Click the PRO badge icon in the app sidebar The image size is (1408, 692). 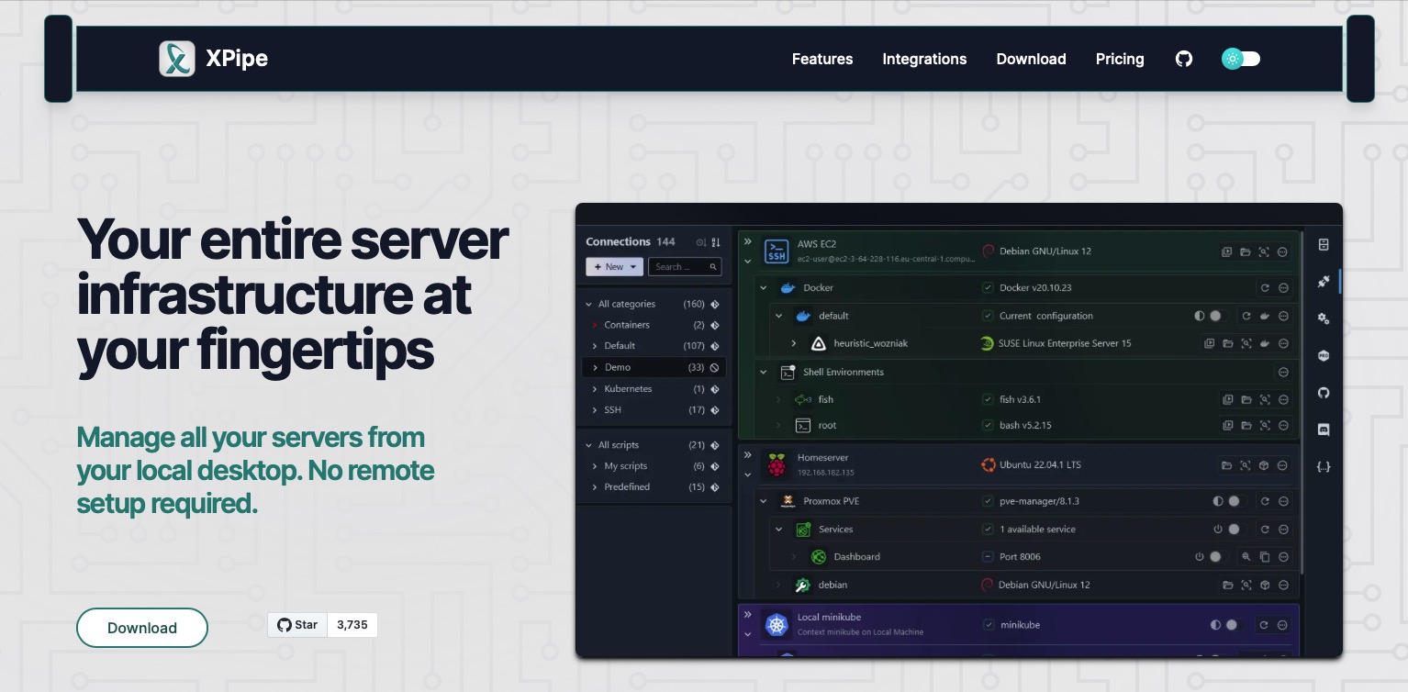click(1324, 356)
